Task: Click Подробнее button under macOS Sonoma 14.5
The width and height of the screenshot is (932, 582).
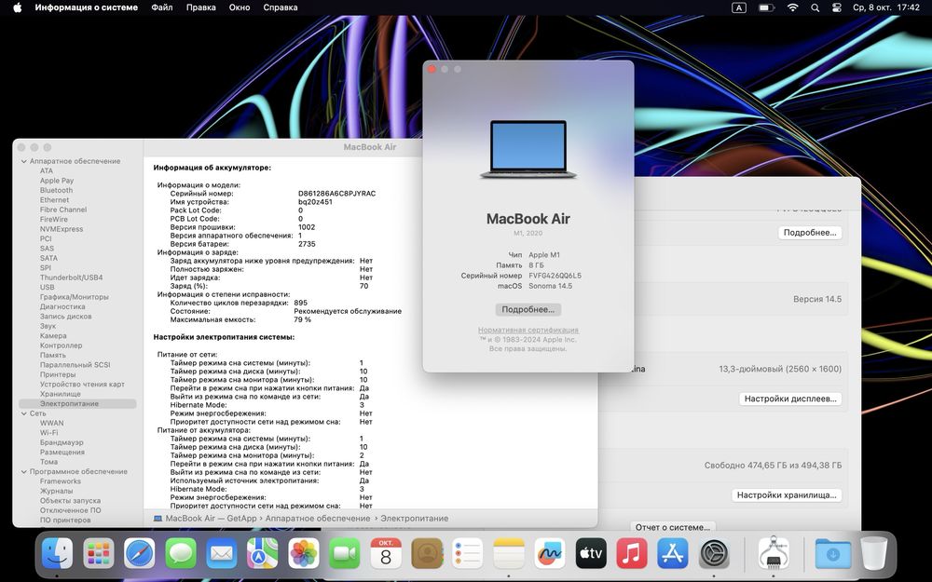Action: click(528, 309)
